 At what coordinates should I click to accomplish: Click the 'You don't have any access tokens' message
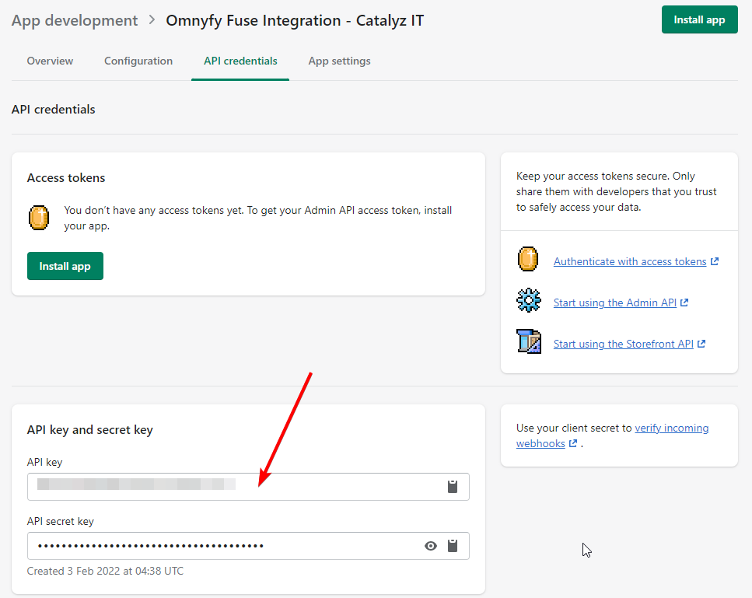pos(258,218)
